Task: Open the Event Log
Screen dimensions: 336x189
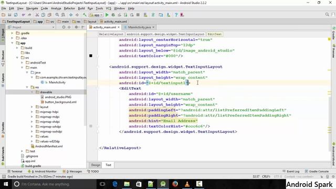Action: 291,172
